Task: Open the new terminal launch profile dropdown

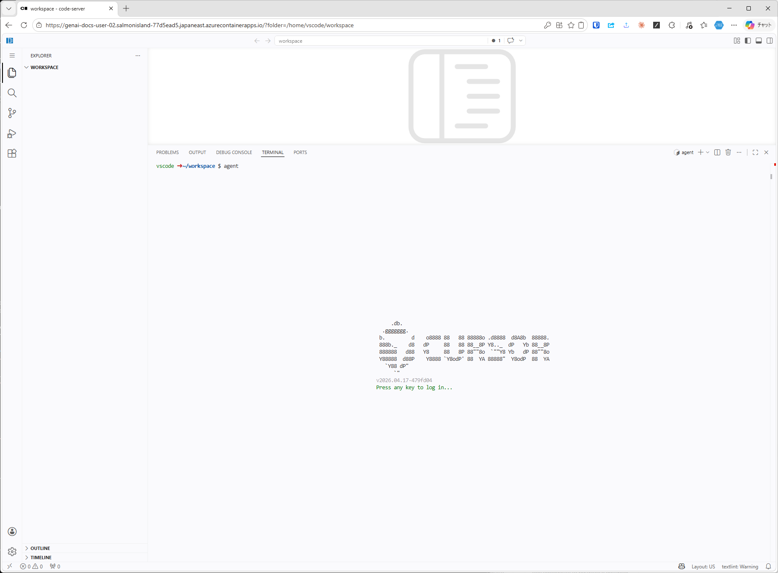Action: (708, 152)
